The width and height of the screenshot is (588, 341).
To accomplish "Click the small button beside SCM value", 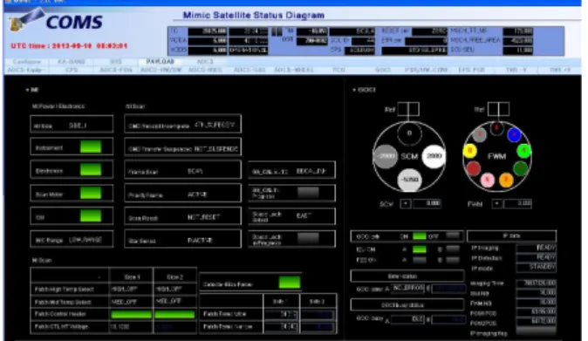I will click(406, 203).
